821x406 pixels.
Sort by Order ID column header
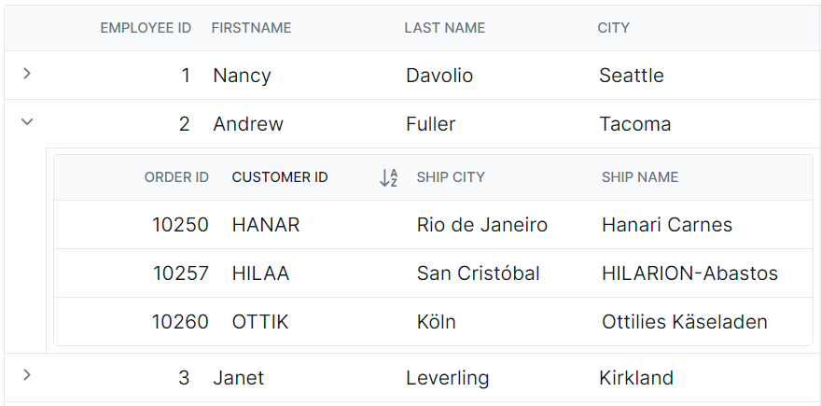tap(176, 177)
